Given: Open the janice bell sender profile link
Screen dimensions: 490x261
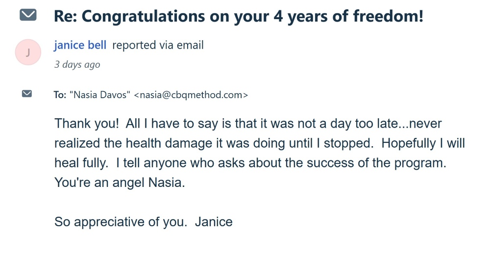Looking at the screenshot, I should 81,45.
